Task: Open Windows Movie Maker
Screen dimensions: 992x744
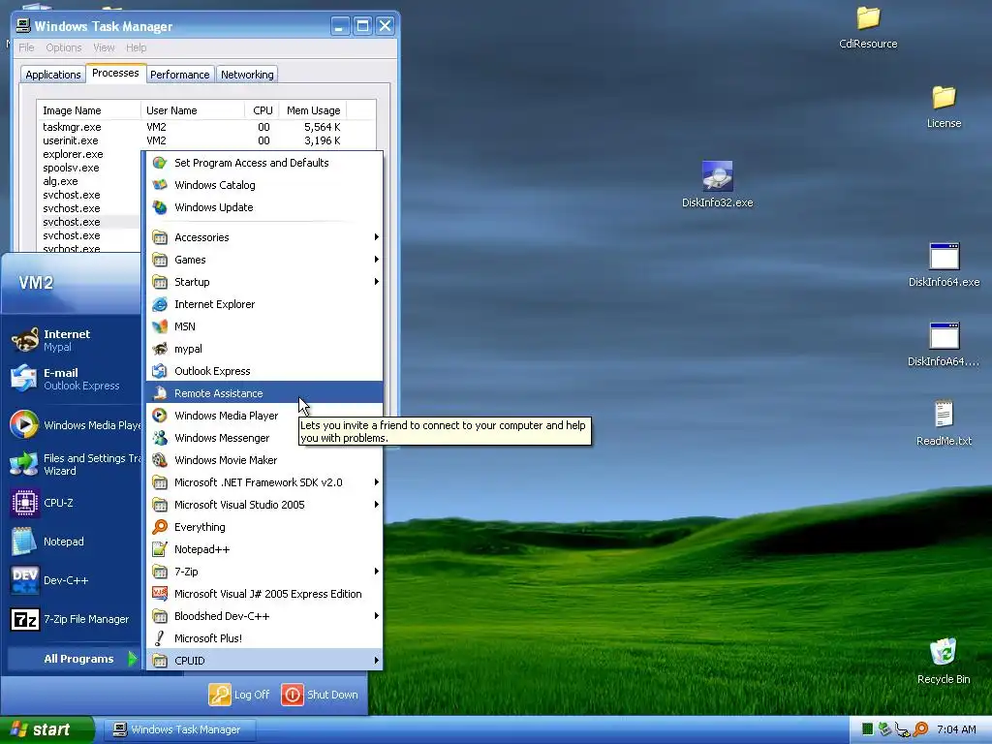Action: tap(264, 460)
